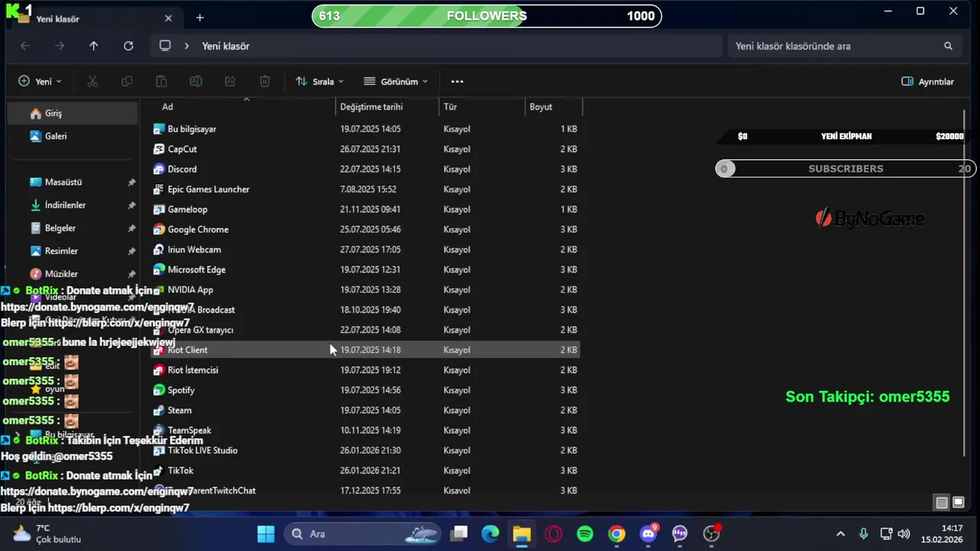Open Masaüstü in the sidebar
Screen dimensions: 980x551
click(x=72, y=182)
